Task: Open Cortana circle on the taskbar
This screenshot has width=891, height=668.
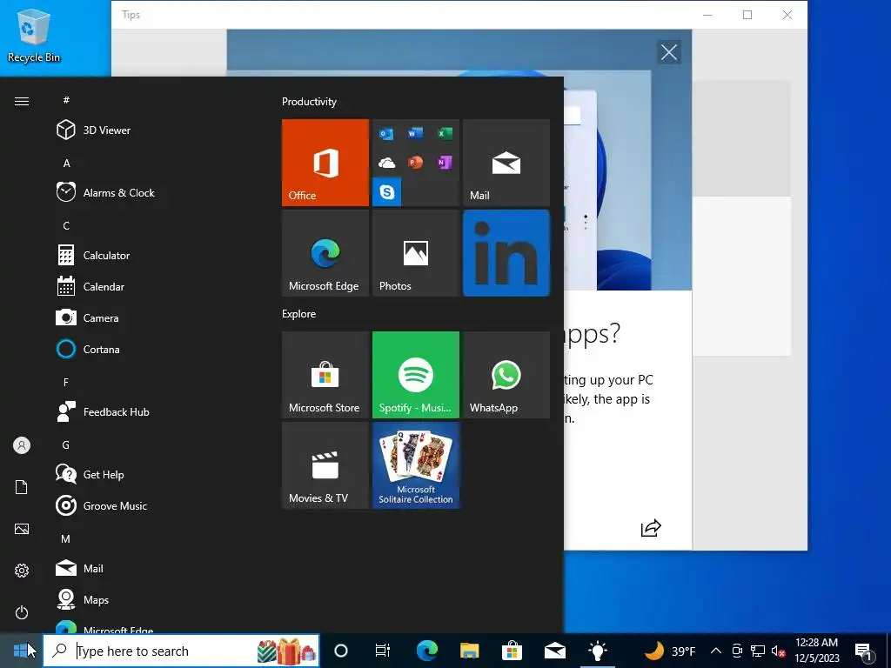Action: pyautogui.click(x=341, y=651)
